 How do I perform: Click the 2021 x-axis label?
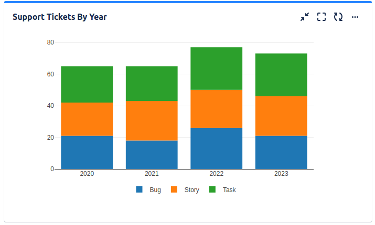tap(152, 174)
